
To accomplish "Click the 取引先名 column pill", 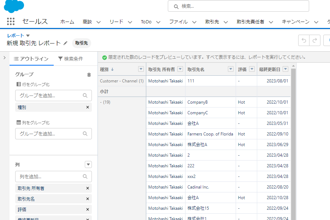I will 53,199.
